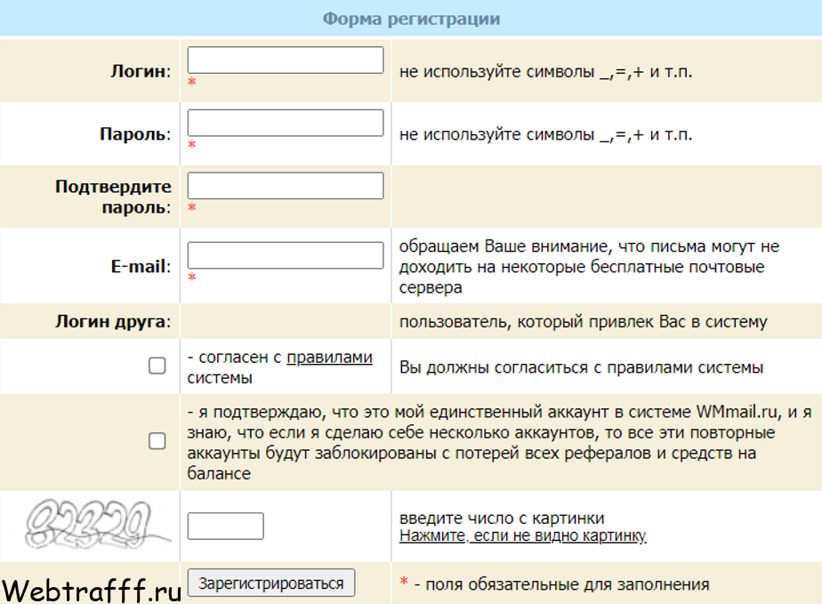Image resolution: width=822 pixels, height=604 pixels.
Task: Click the 'Форма регистрации' header text
Action: [x=411, y=19]
